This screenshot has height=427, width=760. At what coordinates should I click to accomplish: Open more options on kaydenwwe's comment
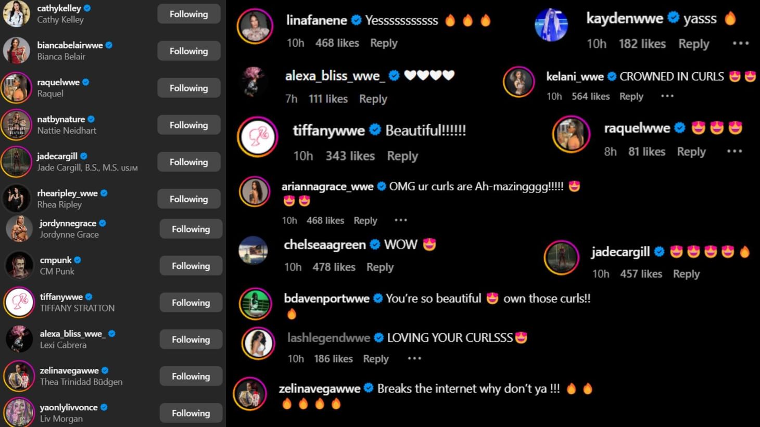[740, 44]
